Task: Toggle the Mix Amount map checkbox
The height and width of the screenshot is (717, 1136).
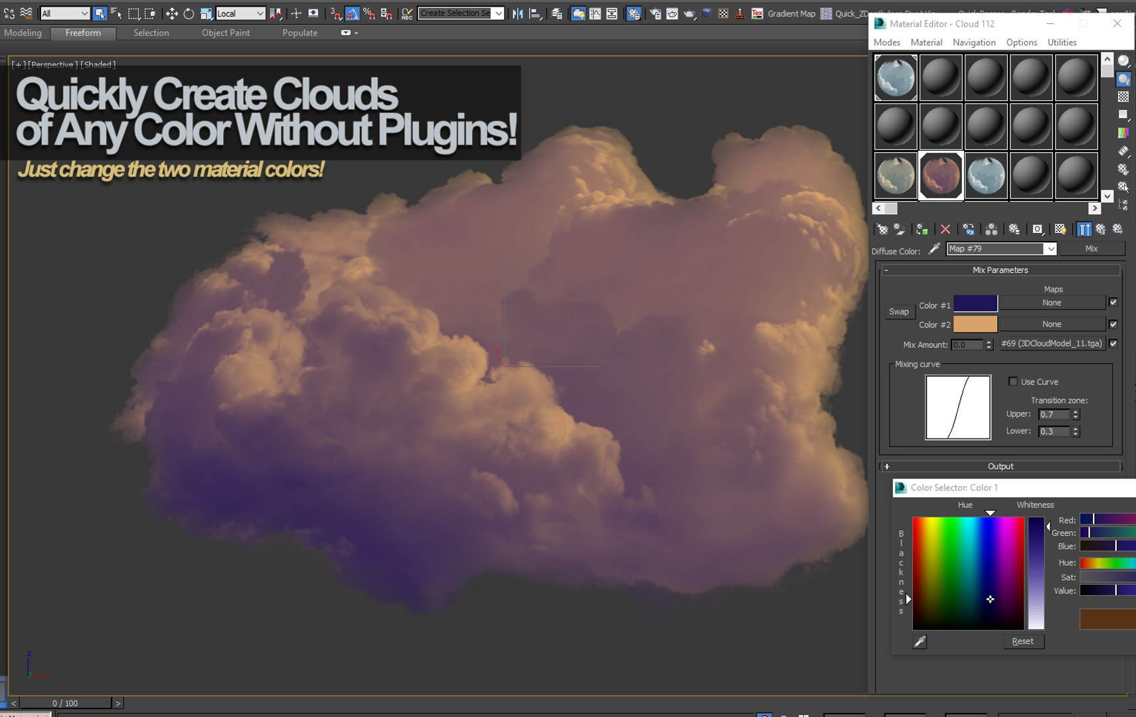Action: (1113, 343)
